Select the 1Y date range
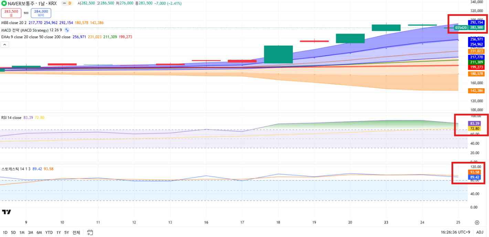Image resolution: width=489 pixels, height=237 pixels. coord(58,233)
